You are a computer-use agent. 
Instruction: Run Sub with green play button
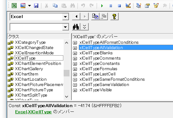(102, 6)
